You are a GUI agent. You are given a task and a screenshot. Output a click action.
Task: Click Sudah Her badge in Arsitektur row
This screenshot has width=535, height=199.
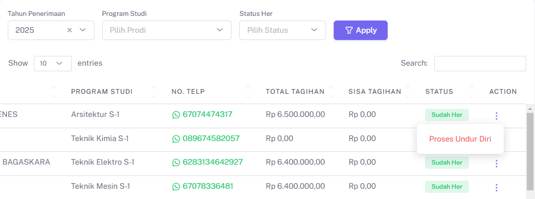[x=447, y=115]
